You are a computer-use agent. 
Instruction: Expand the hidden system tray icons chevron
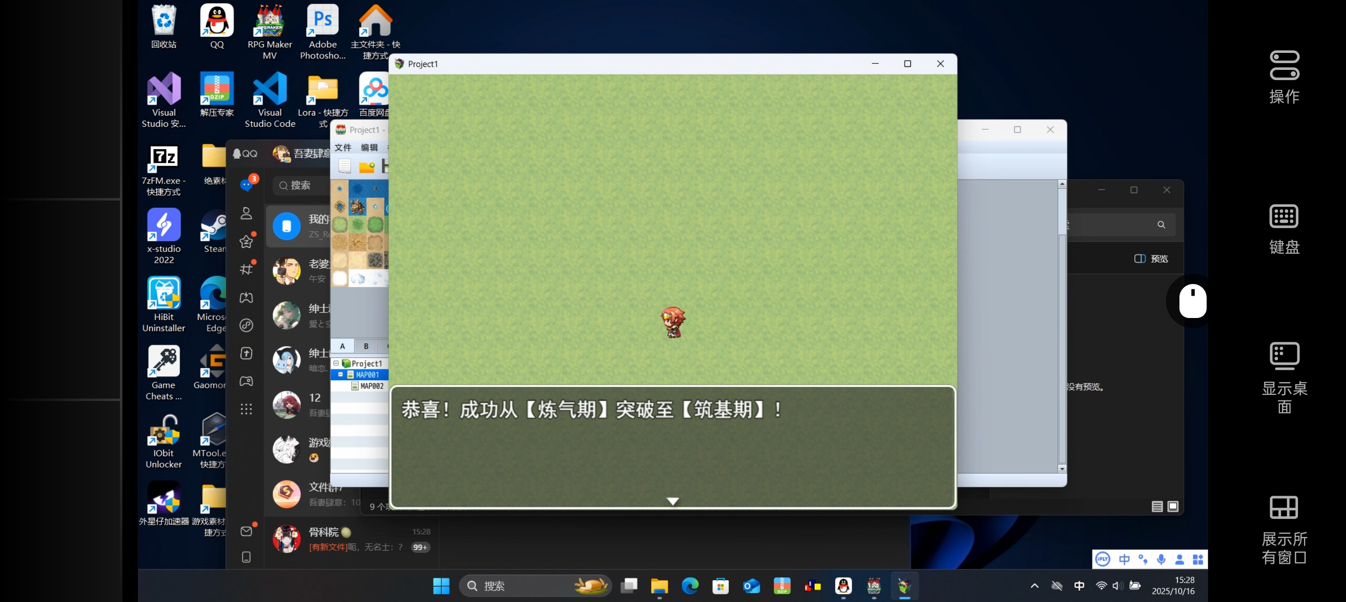tap(1034, 586)
